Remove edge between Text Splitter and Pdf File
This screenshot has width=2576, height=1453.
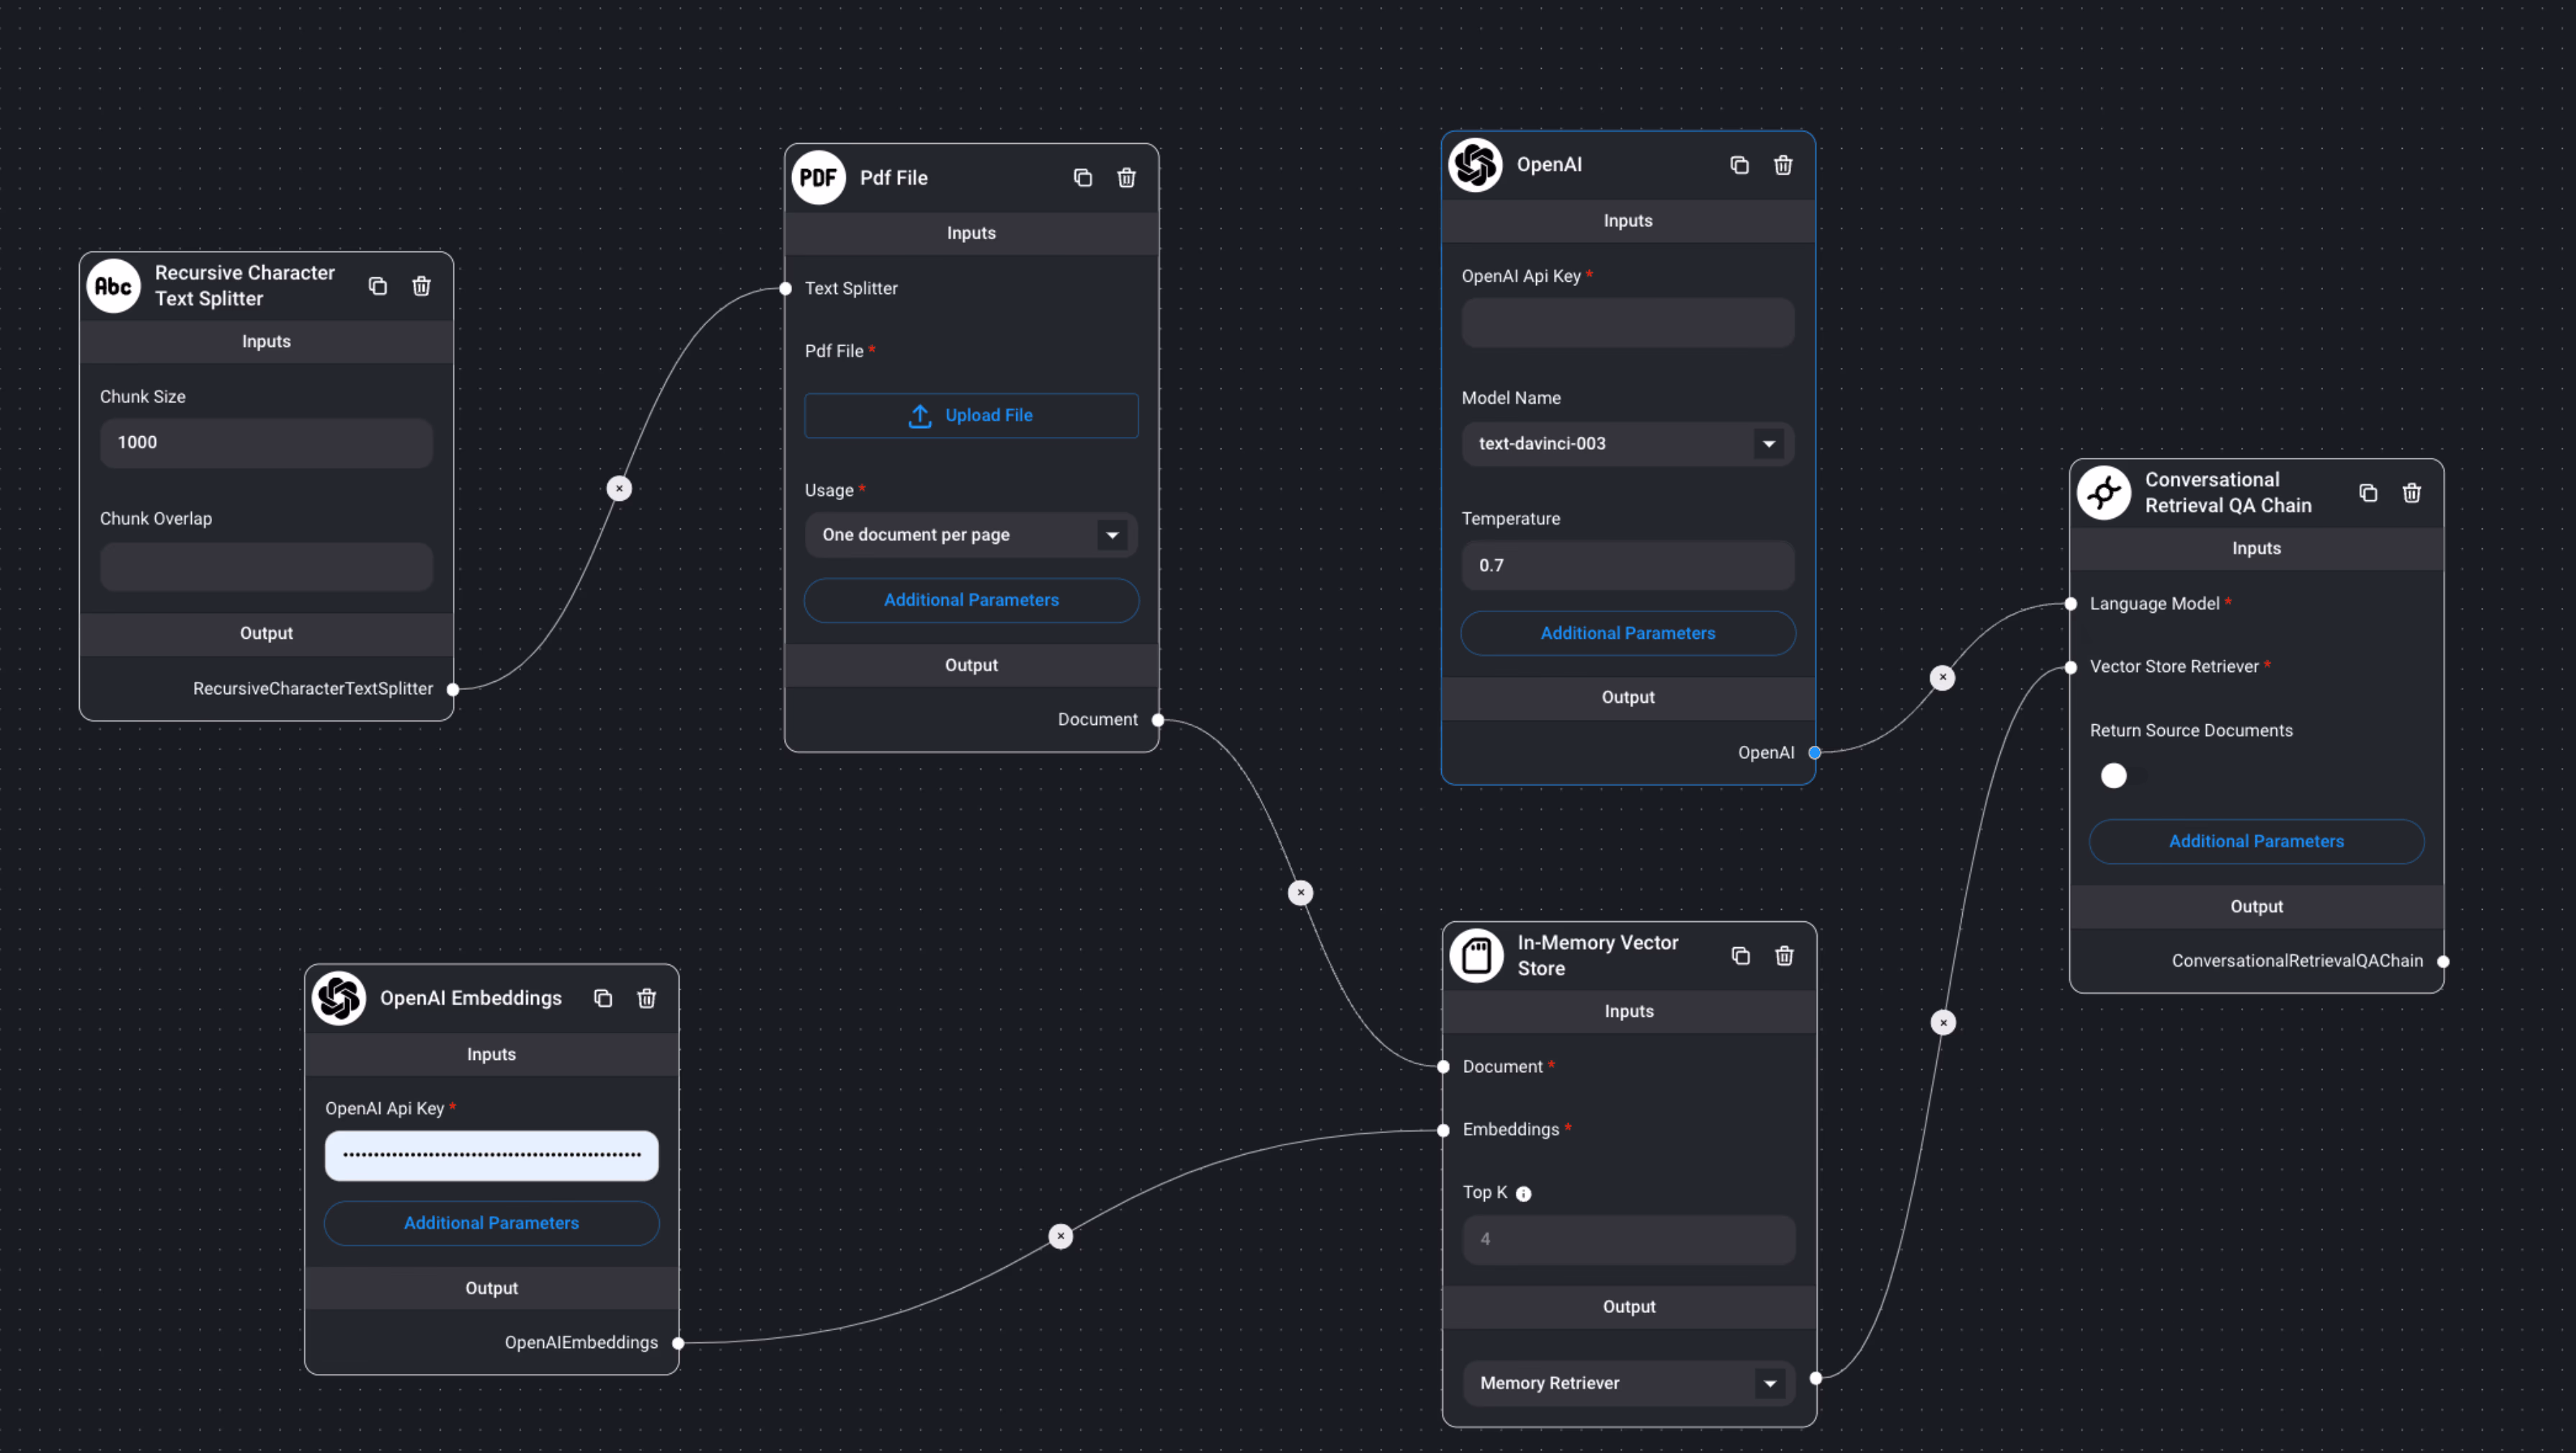point(619,488)
